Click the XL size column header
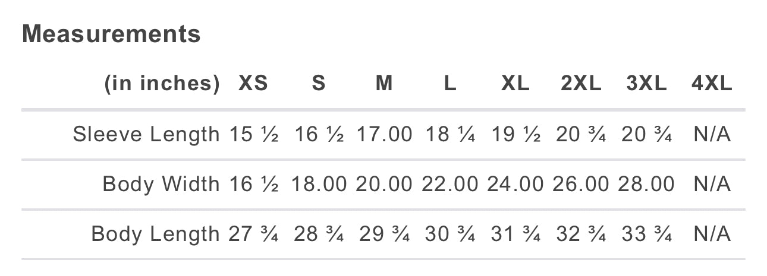The image size is (767, 276). 515,84
